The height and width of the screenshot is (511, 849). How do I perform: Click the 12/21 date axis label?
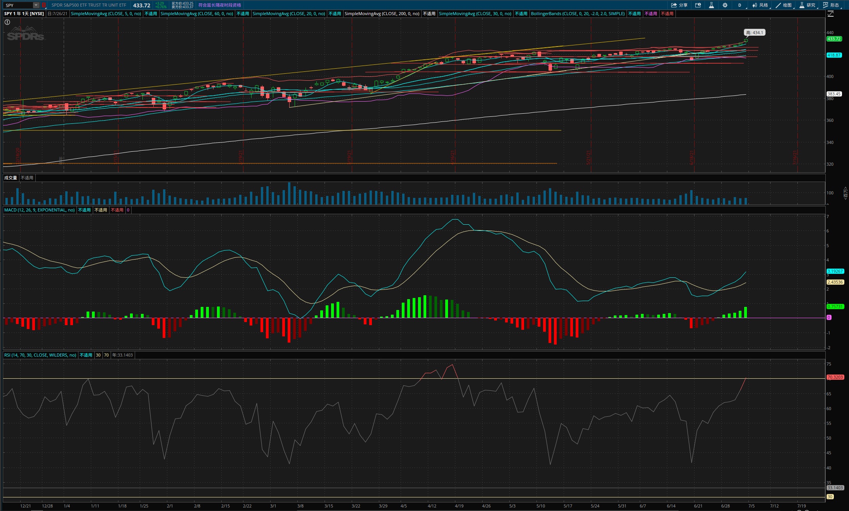click(x=26, y=506)
